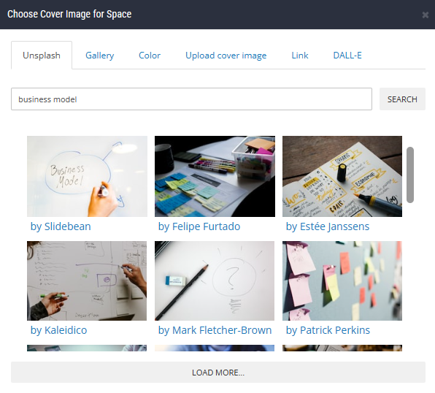Go to the Link tab
Image resolution: width=435 pixels, height=393 pixels.
point(300,56)
